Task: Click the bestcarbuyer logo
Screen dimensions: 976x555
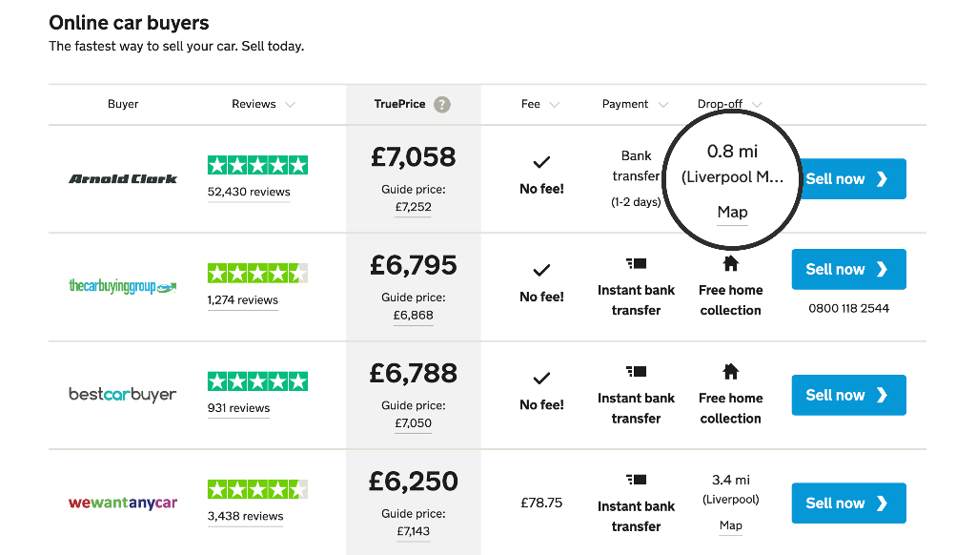Action: [123, 395]
